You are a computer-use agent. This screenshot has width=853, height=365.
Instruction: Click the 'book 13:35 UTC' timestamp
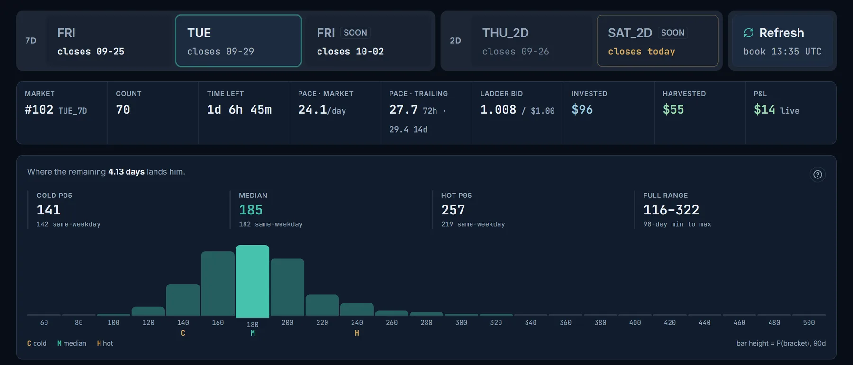pos(782,52)
